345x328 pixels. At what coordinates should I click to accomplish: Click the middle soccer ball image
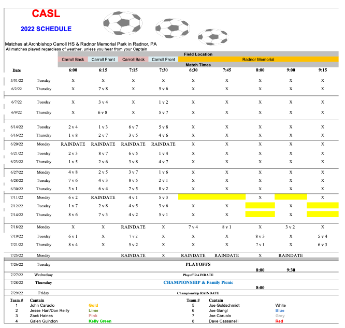coord(172,26)
